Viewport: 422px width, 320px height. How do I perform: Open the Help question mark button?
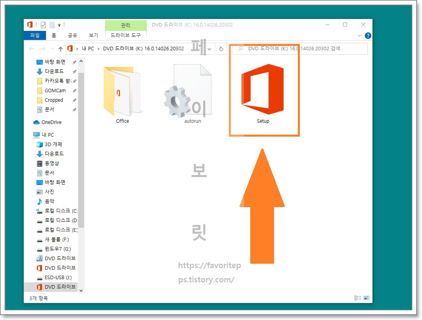click(x=368, y=36)
